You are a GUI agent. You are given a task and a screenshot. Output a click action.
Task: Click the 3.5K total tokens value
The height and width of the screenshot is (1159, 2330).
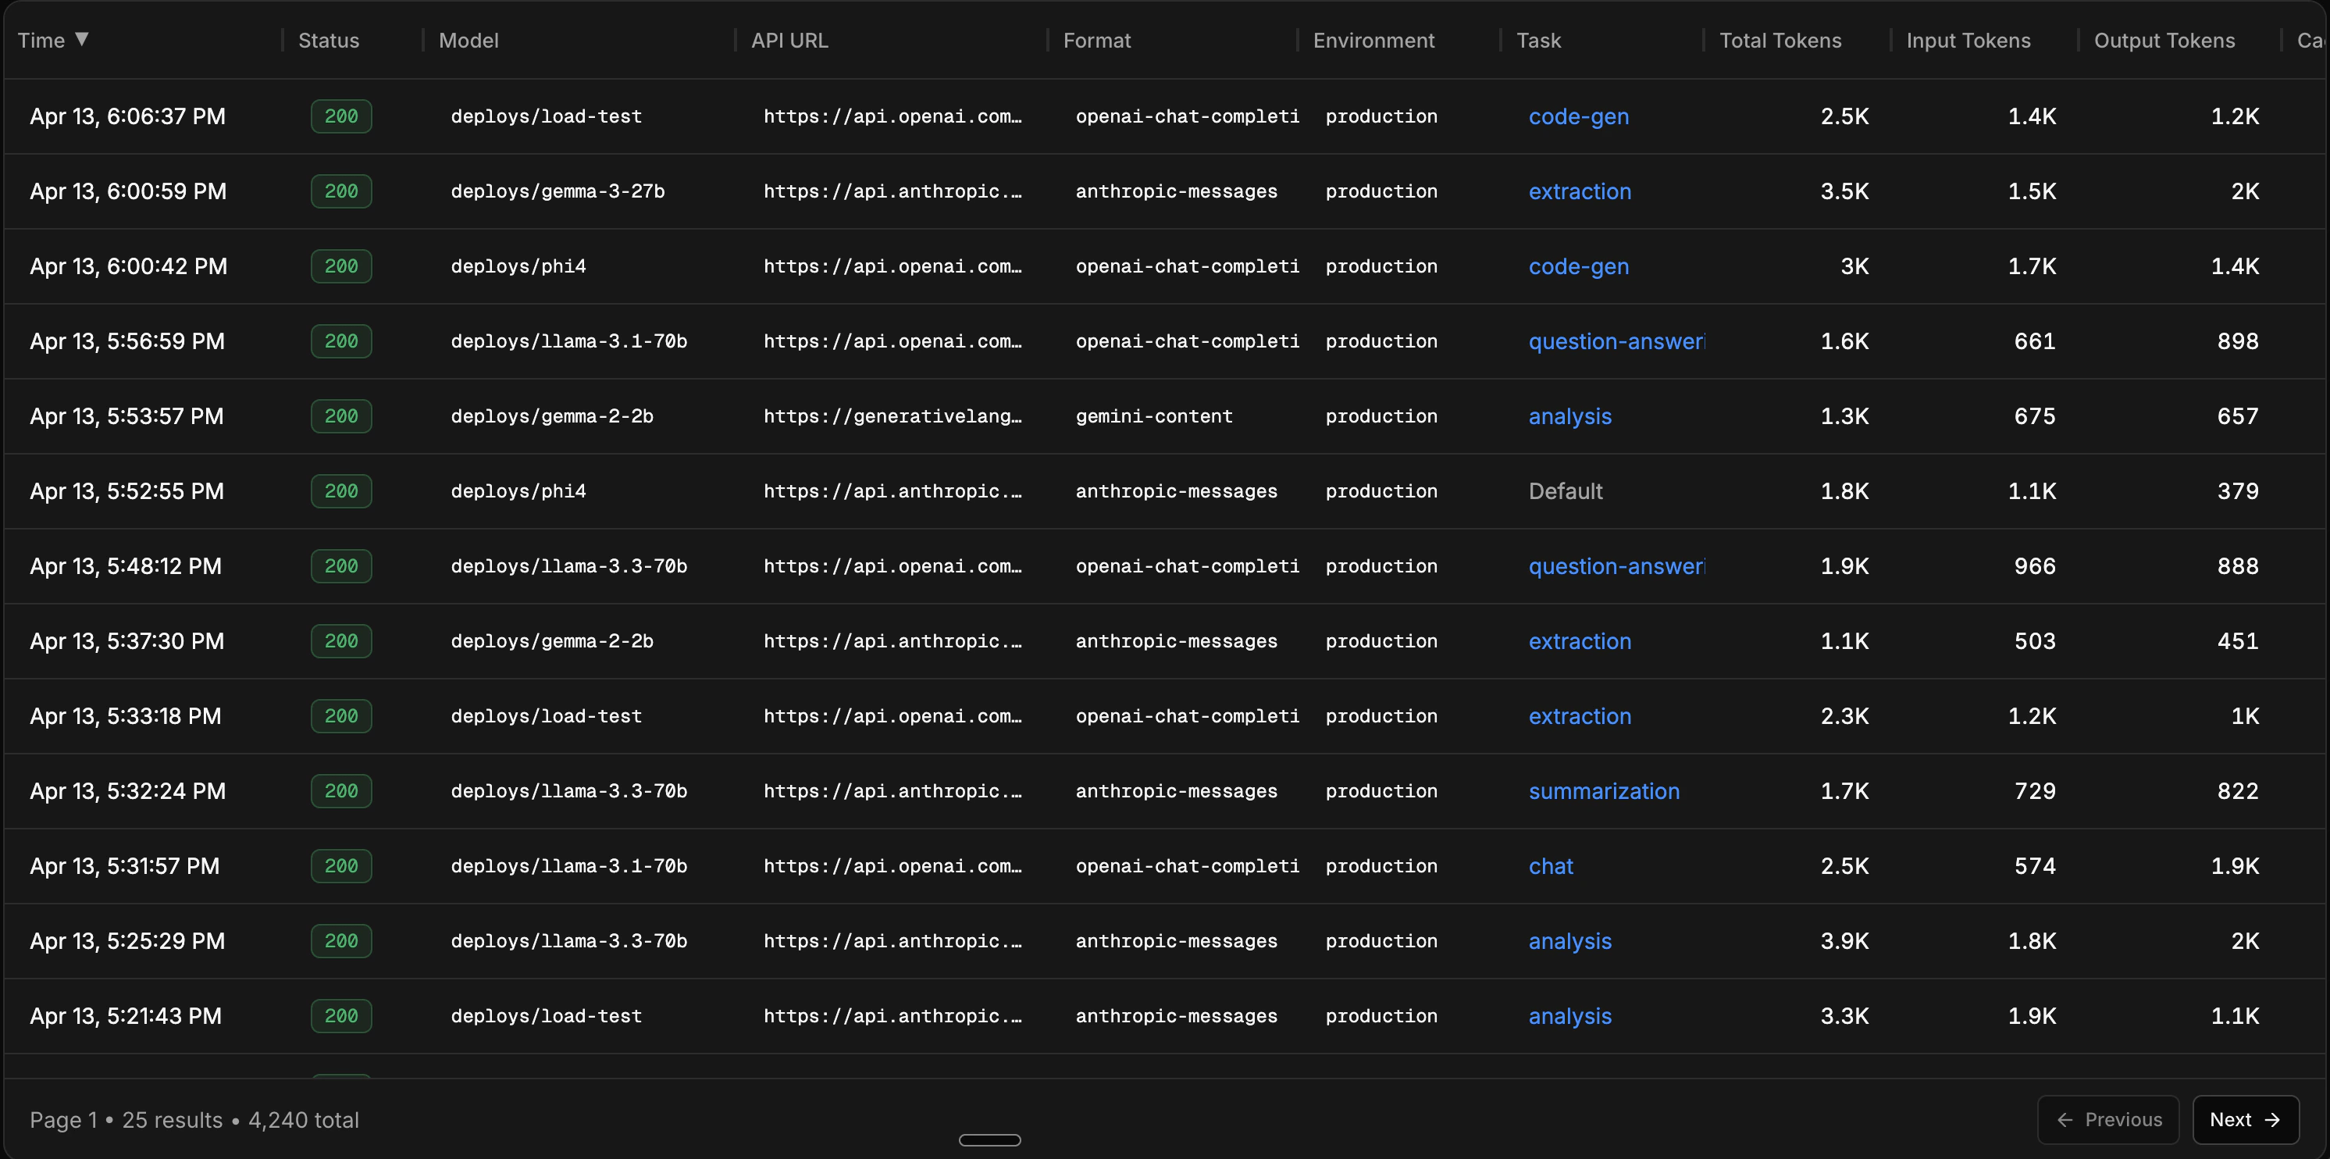click(1844, 192)
